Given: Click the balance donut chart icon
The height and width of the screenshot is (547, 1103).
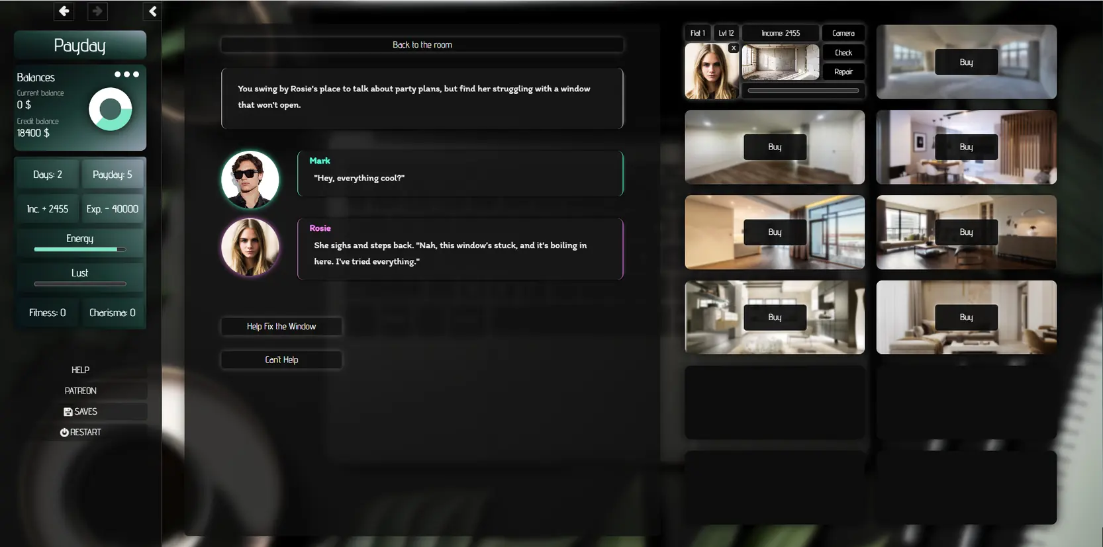Looking at the screenshot, I should [111, 109].
